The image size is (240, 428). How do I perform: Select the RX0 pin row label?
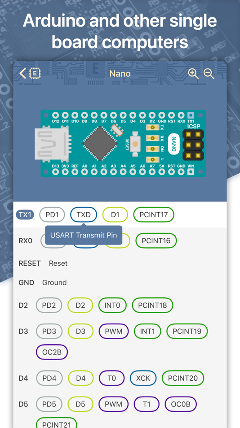(25, 241)
